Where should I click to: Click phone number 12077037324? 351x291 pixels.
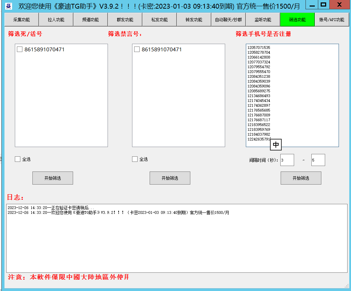click(259, 62)
